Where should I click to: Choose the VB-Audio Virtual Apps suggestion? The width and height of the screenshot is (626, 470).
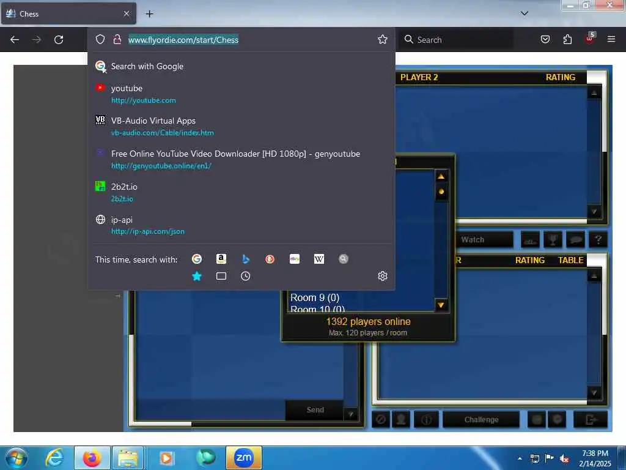pos(241,126)
